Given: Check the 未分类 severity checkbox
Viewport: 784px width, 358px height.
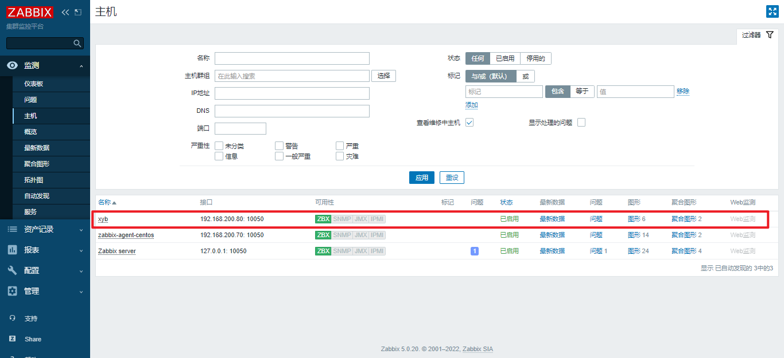Looking at the screenshot, I should pyautogui.click(x=219, y=146).
